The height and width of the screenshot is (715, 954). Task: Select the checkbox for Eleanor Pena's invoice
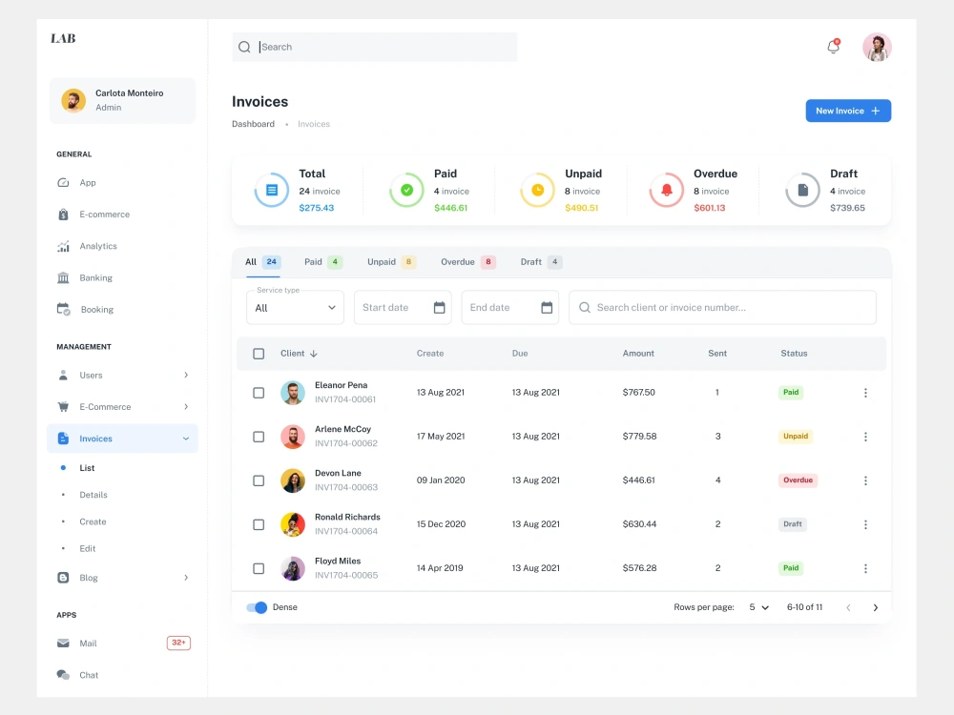[x=259, y=392]
